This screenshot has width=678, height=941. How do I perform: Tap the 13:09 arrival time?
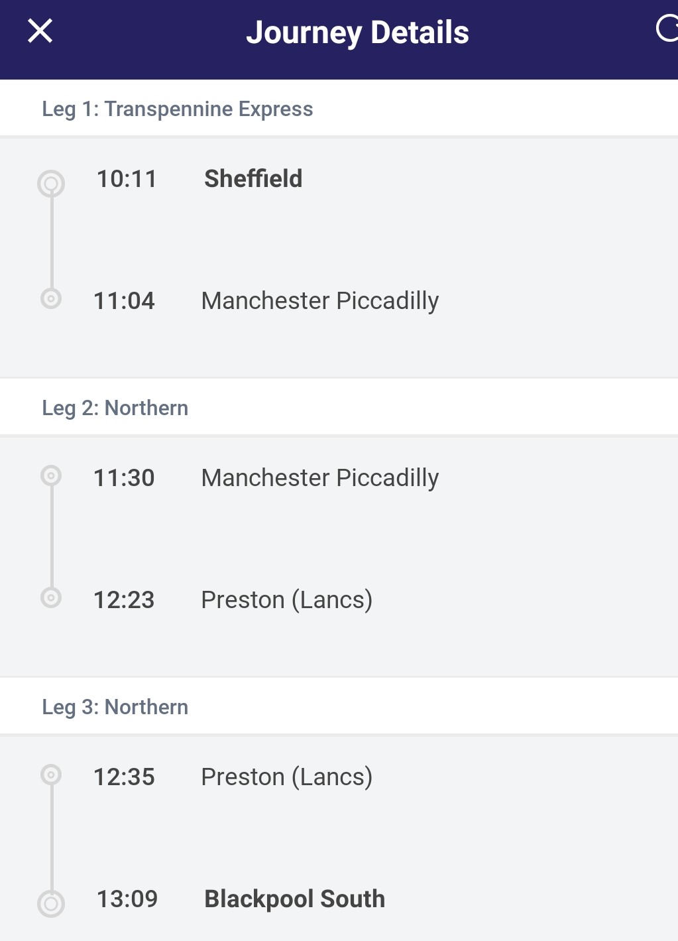[127, 899]
